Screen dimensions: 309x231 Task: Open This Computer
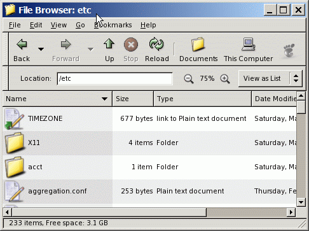point(248,50)
